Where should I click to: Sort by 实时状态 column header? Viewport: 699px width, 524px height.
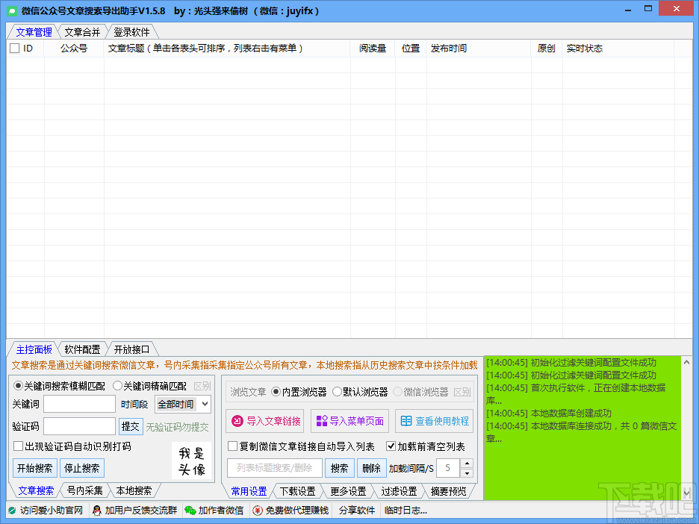[x=618, y=49]
